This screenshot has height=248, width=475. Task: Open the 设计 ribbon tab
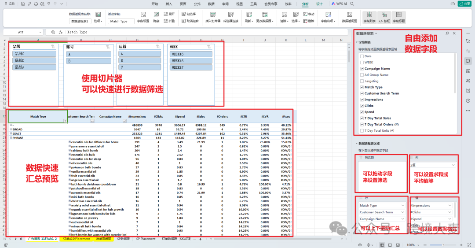coord(319,4)
